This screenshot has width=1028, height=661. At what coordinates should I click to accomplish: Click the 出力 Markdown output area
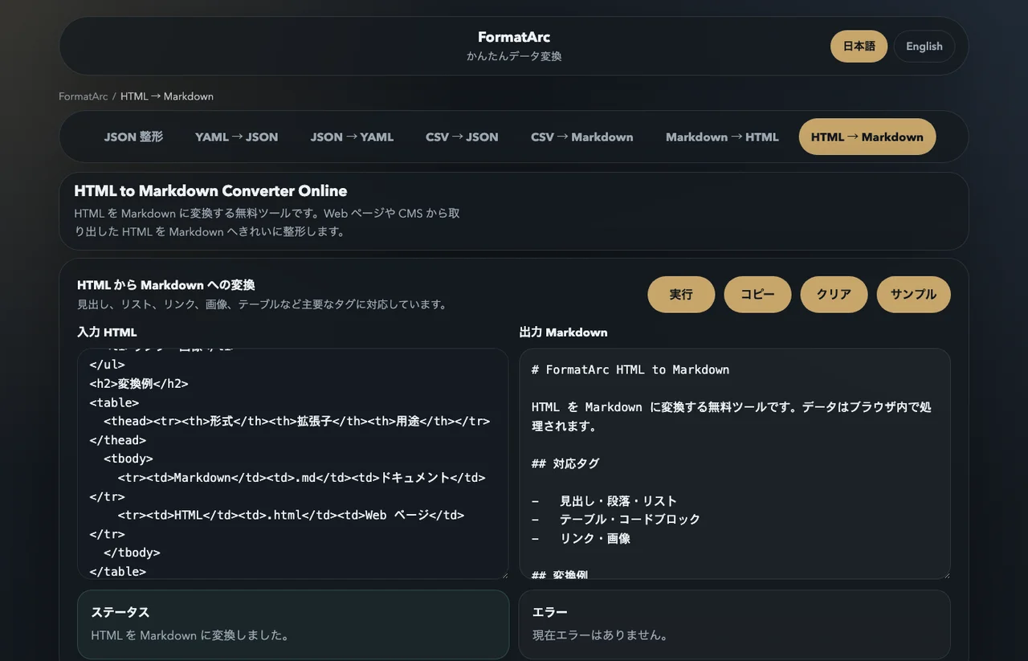point(734,462)
